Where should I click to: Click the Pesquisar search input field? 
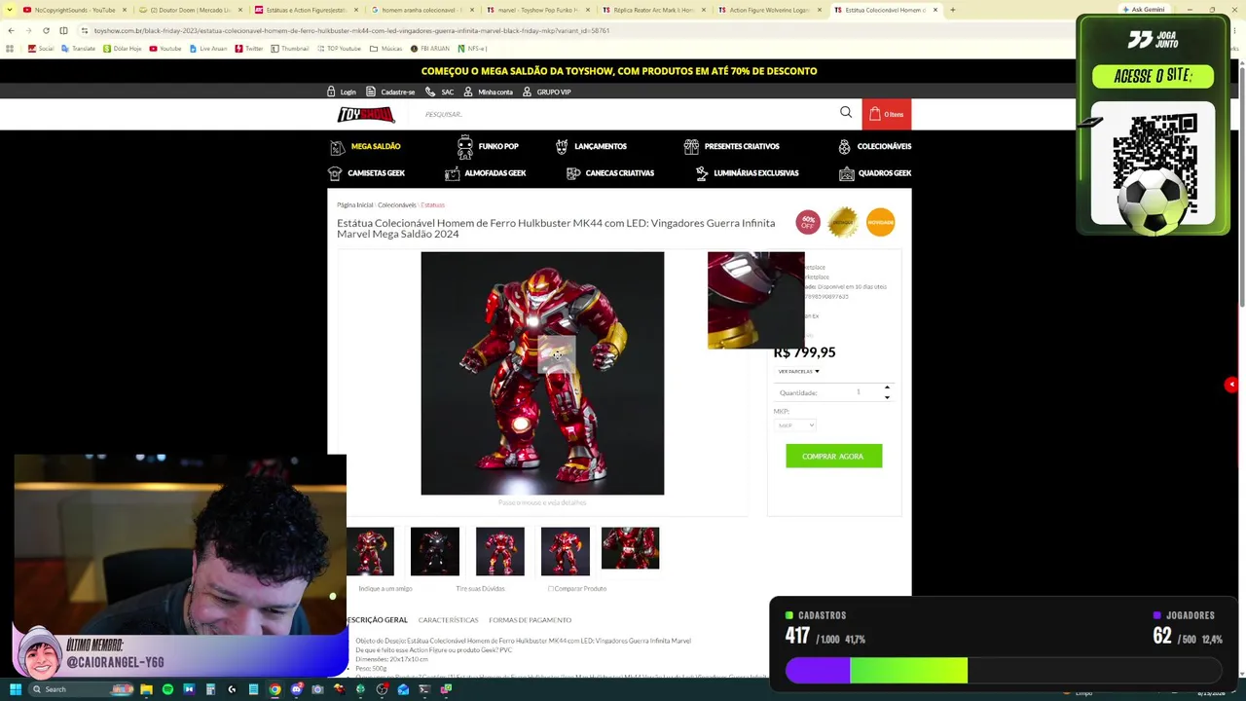(x=623, y=114)
